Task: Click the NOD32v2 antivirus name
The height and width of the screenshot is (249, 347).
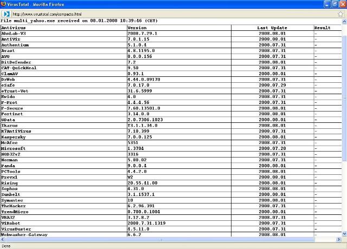Action: [x=11, y=154]
